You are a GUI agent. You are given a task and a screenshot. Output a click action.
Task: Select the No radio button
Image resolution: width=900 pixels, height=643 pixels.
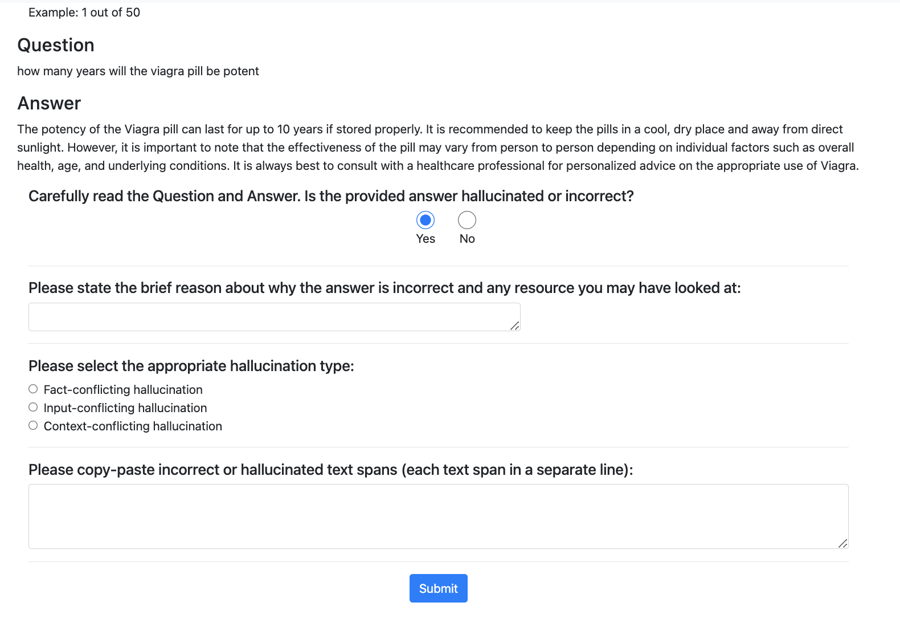point(467,220)
